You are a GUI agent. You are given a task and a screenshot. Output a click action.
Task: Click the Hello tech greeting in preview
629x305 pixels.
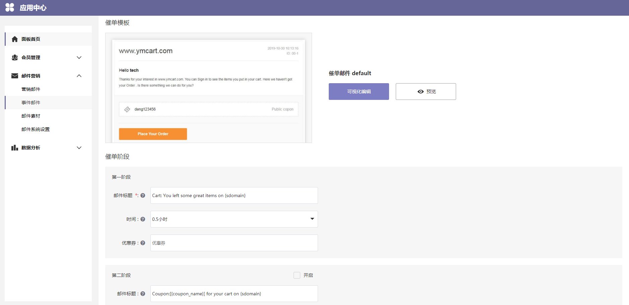pos(129,70)
